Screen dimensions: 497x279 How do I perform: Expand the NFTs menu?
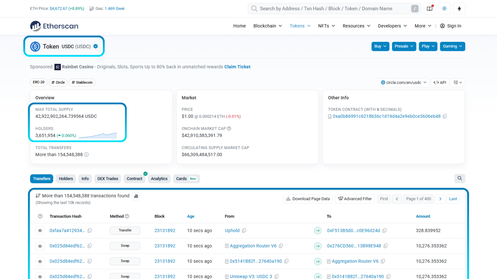pos(326,26)
